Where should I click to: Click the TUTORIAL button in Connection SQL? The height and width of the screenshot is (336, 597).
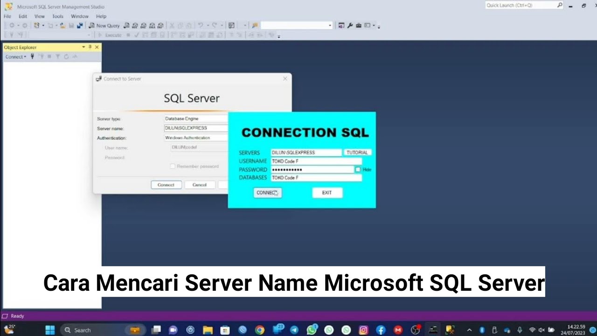pos(357,153)
